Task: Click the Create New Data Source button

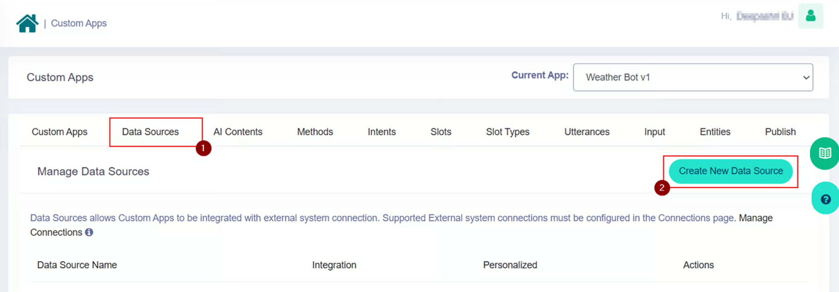Action: point(731,171)
